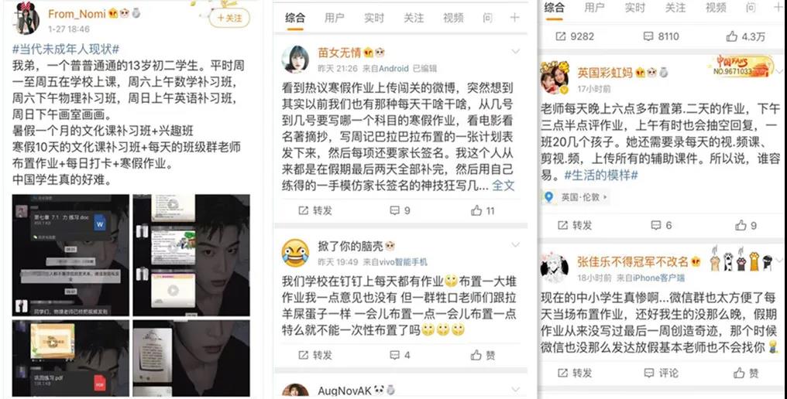This screenshot has height=399, width=787.
Task: Open the Word document image thumbnail
Action: 70,255
